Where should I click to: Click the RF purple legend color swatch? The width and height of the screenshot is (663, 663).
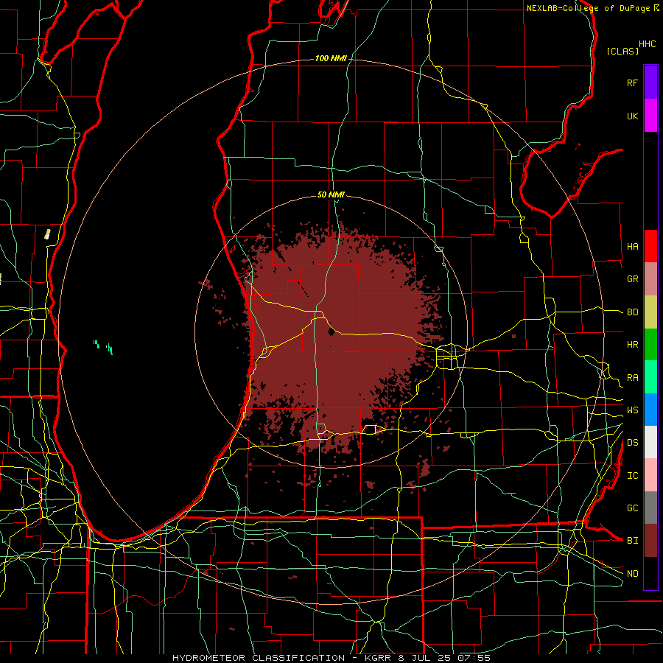[650, 83]
